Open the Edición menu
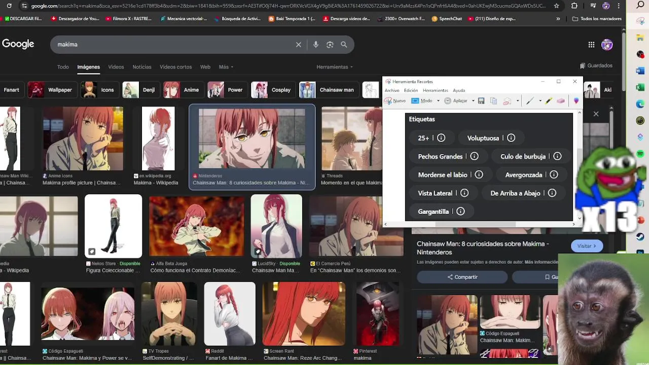Image resolution: width=649 pixels, height=365 pixels. tap(411, 91)
